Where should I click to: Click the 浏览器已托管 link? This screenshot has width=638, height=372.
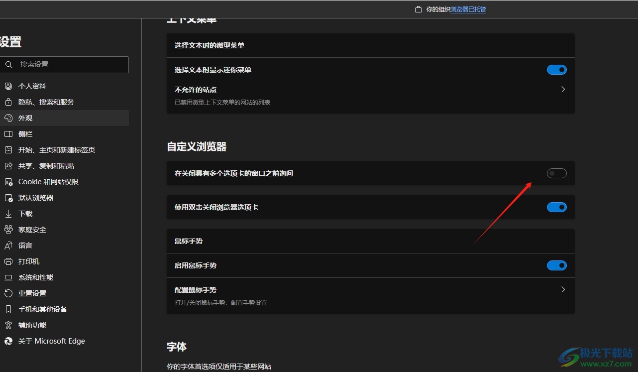pos(468,9)
